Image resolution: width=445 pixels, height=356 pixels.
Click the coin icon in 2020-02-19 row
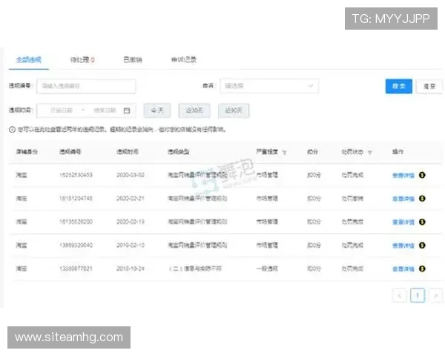coord(422,222)
